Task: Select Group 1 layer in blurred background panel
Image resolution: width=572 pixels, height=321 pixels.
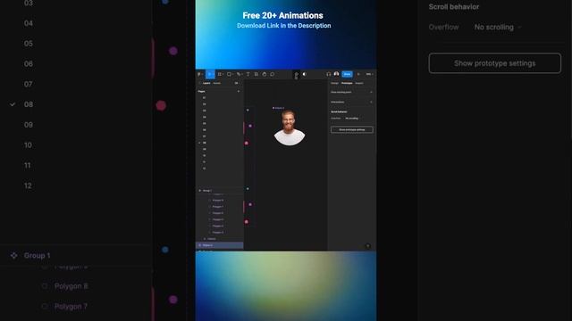Action: coord(37,256)
